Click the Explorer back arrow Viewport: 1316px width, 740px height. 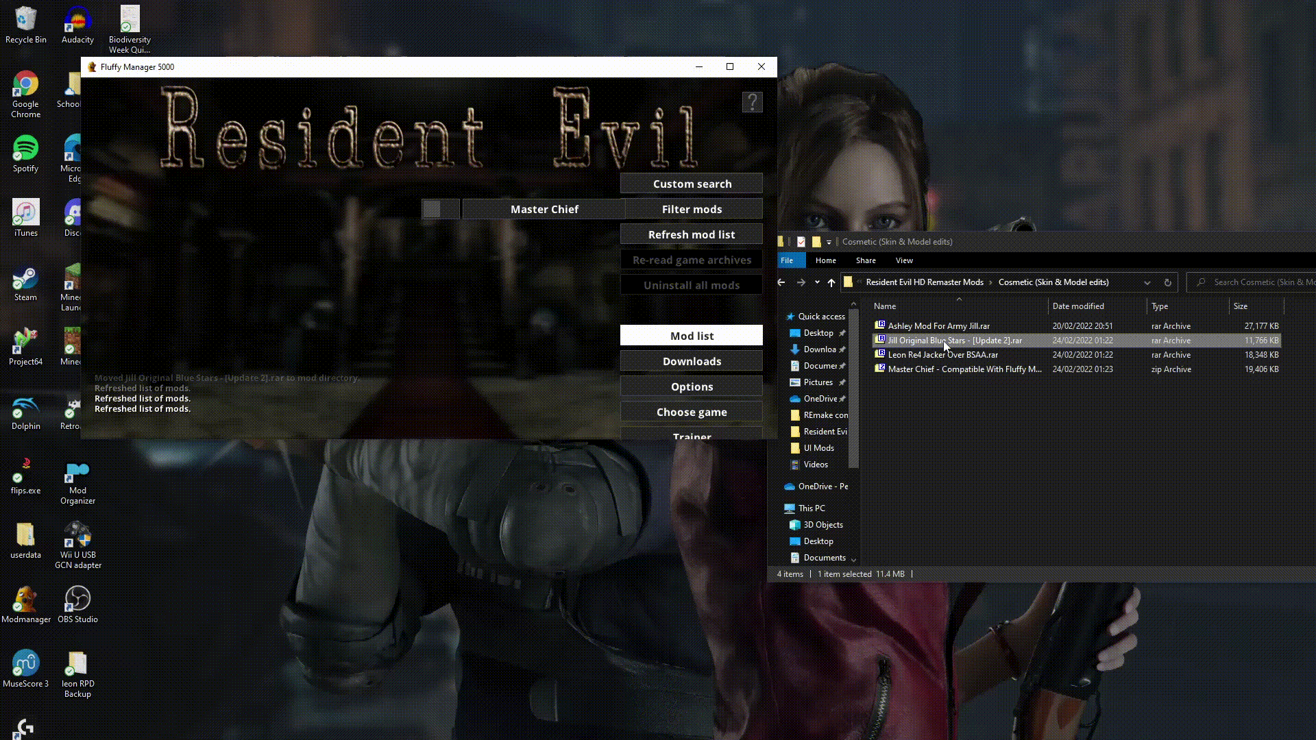781,282
